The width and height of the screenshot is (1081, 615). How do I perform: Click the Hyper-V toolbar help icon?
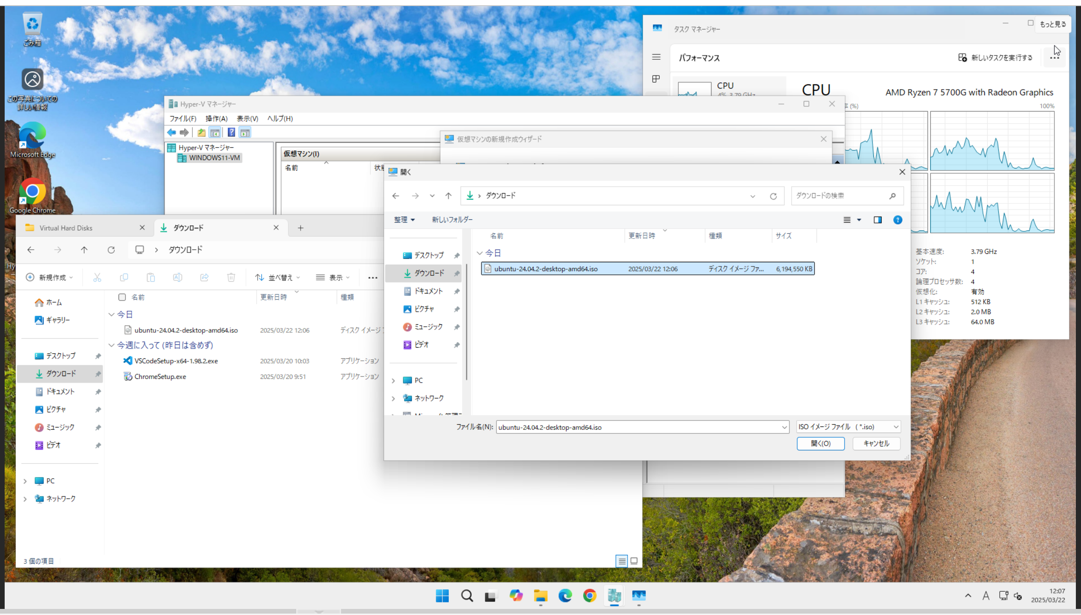pos(231,133)
